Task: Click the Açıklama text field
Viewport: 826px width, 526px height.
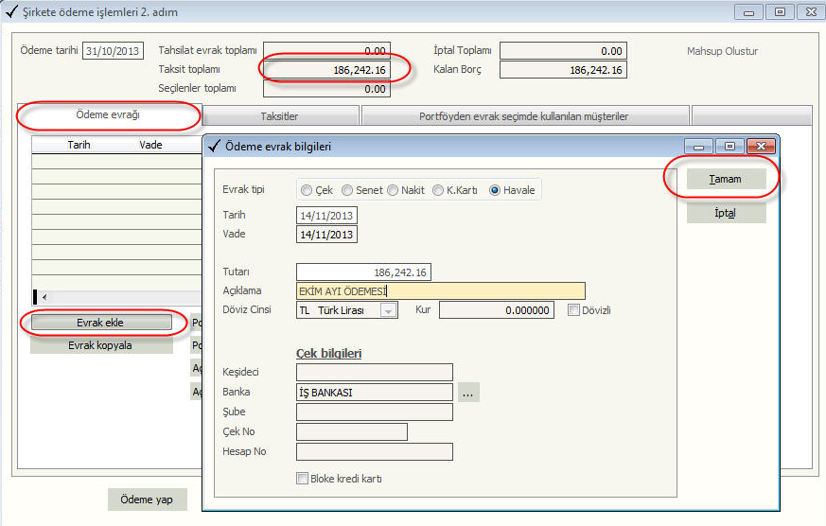Action: click(x=440, y=291)
